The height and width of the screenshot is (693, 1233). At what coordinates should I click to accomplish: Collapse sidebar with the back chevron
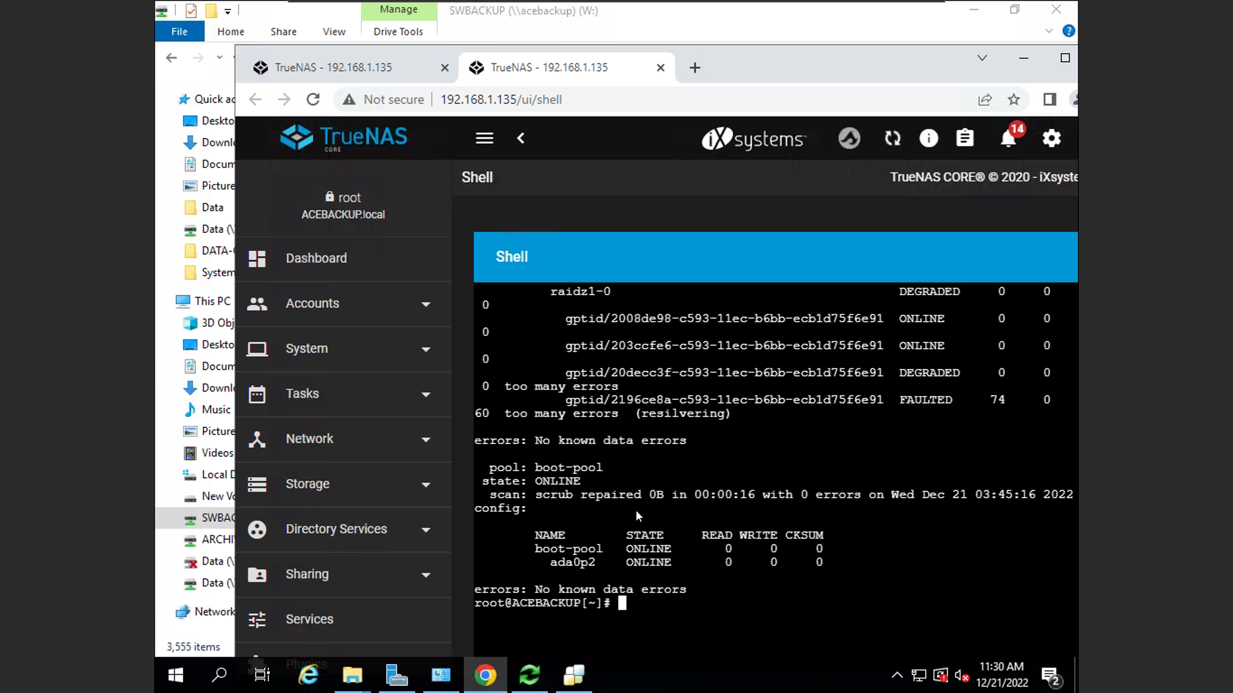[x=521, y=138]
